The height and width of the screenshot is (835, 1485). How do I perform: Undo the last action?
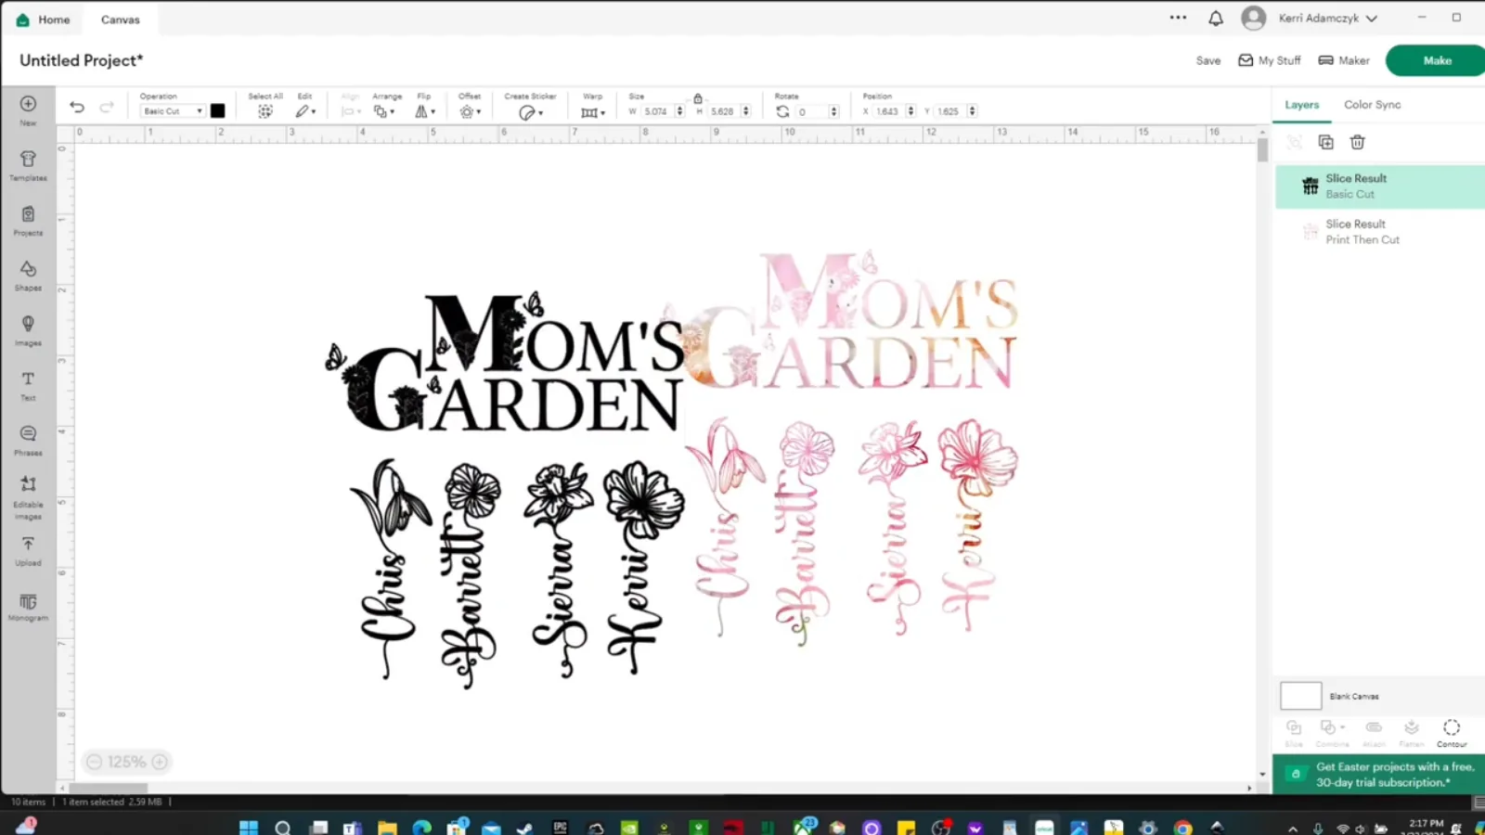tap(77, 108)
